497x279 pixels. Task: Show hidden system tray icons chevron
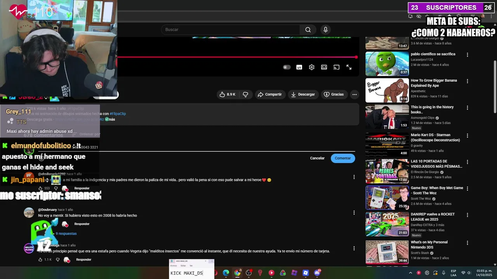click(x=410, y=273)
